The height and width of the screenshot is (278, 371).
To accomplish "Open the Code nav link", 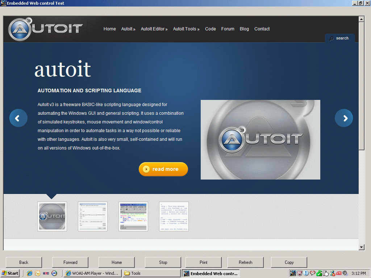I will click(210, 29).
